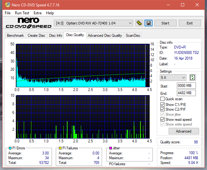Click the Position value 4481 MB
The width and height of the screenshot is (207, 170).
191,158
